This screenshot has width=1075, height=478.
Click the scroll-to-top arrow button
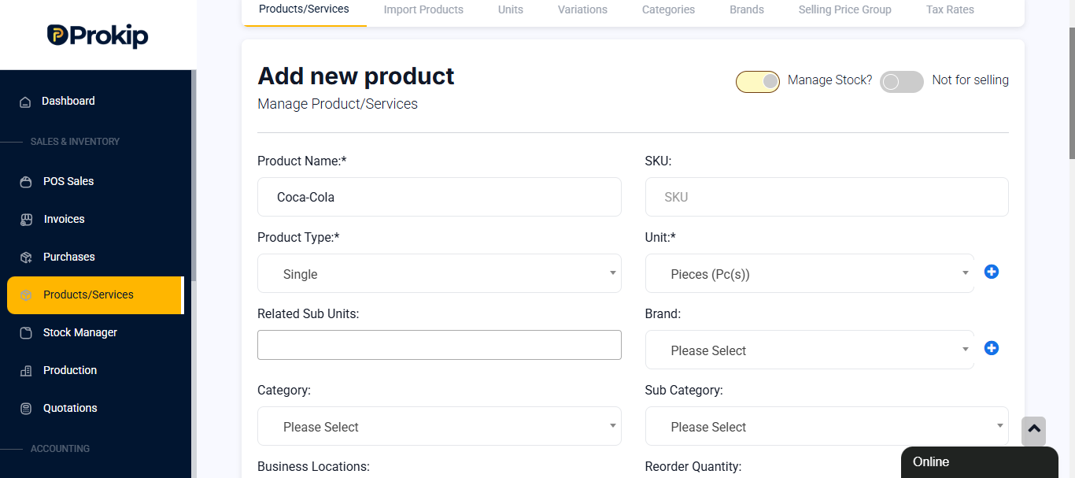coord(1034,431)
